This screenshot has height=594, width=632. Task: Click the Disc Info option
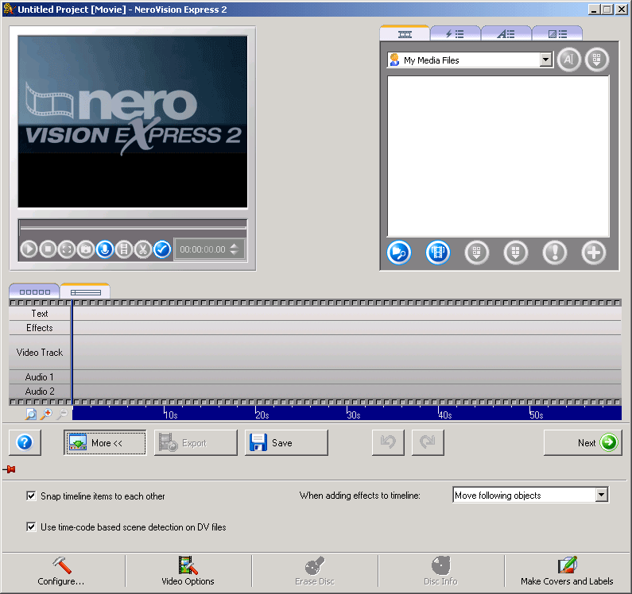441,571
